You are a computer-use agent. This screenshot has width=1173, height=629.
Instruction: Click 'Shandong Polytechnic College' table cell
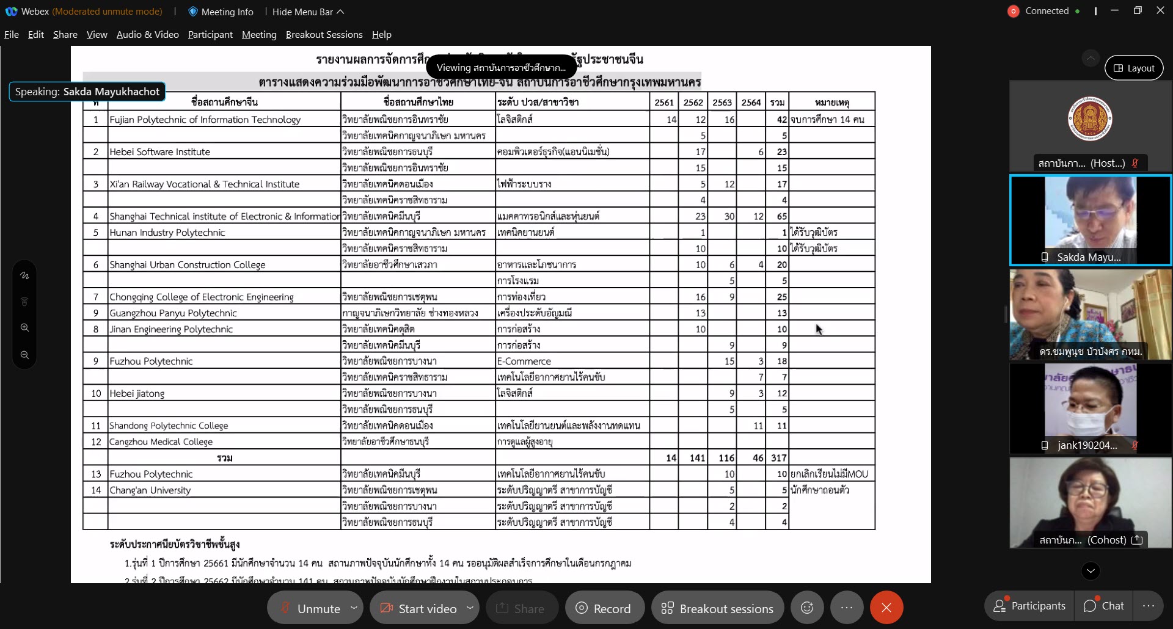224,426
